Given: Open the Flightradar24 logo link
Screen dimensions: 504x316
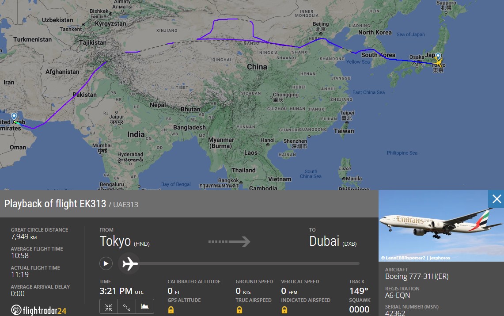Looking at the screenshot, I should click(x=38, y=310).
